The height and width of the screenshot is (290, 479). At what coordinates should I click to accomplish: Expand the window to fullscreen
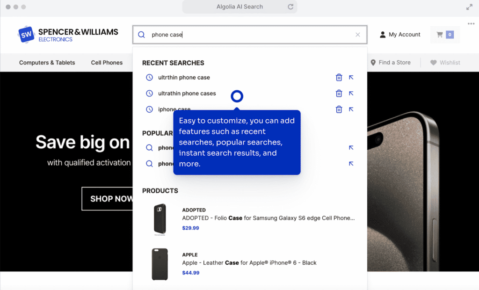[469, 7]
